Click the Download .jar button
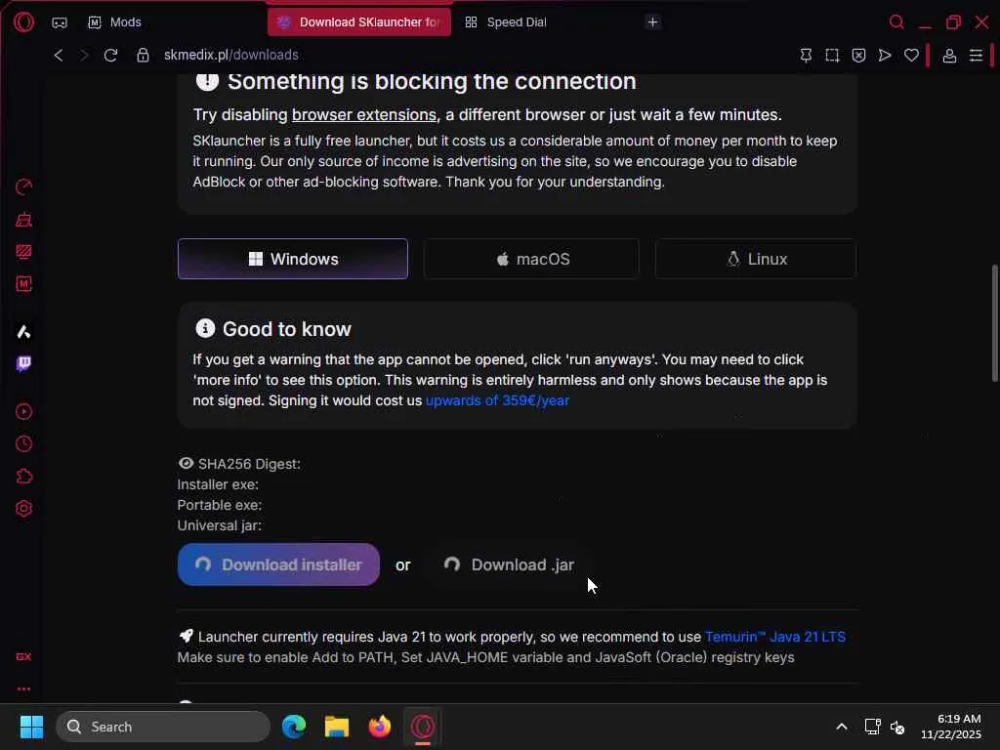 [509, 564]
